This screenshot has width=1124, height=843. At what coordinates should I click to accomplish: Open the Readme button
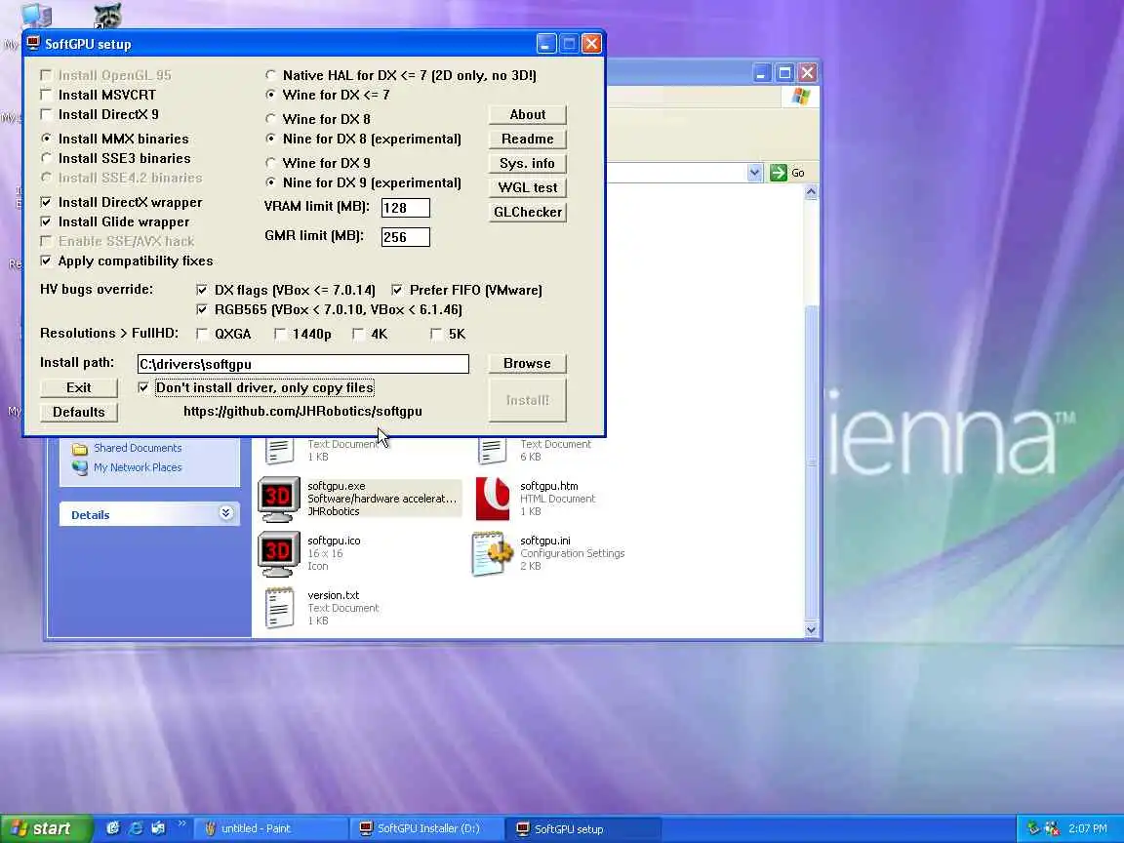(528, 140)
